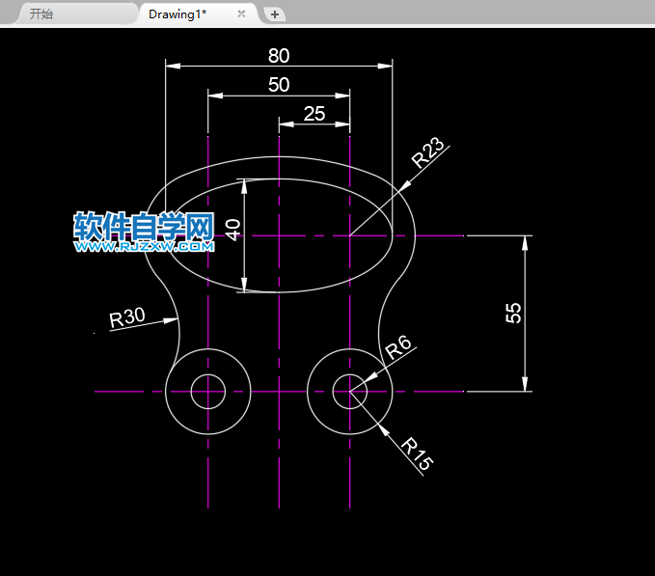Click the vertical 55 dimension text
This screenshot has height=576, width=655.
(x=514, y=313)
